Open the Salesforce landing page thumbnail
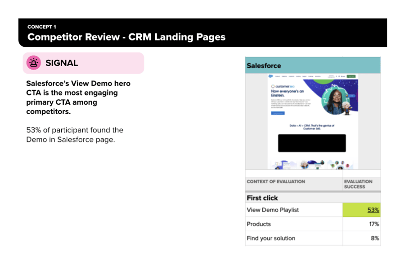This screenshot has height=278, width=405. 313,121
